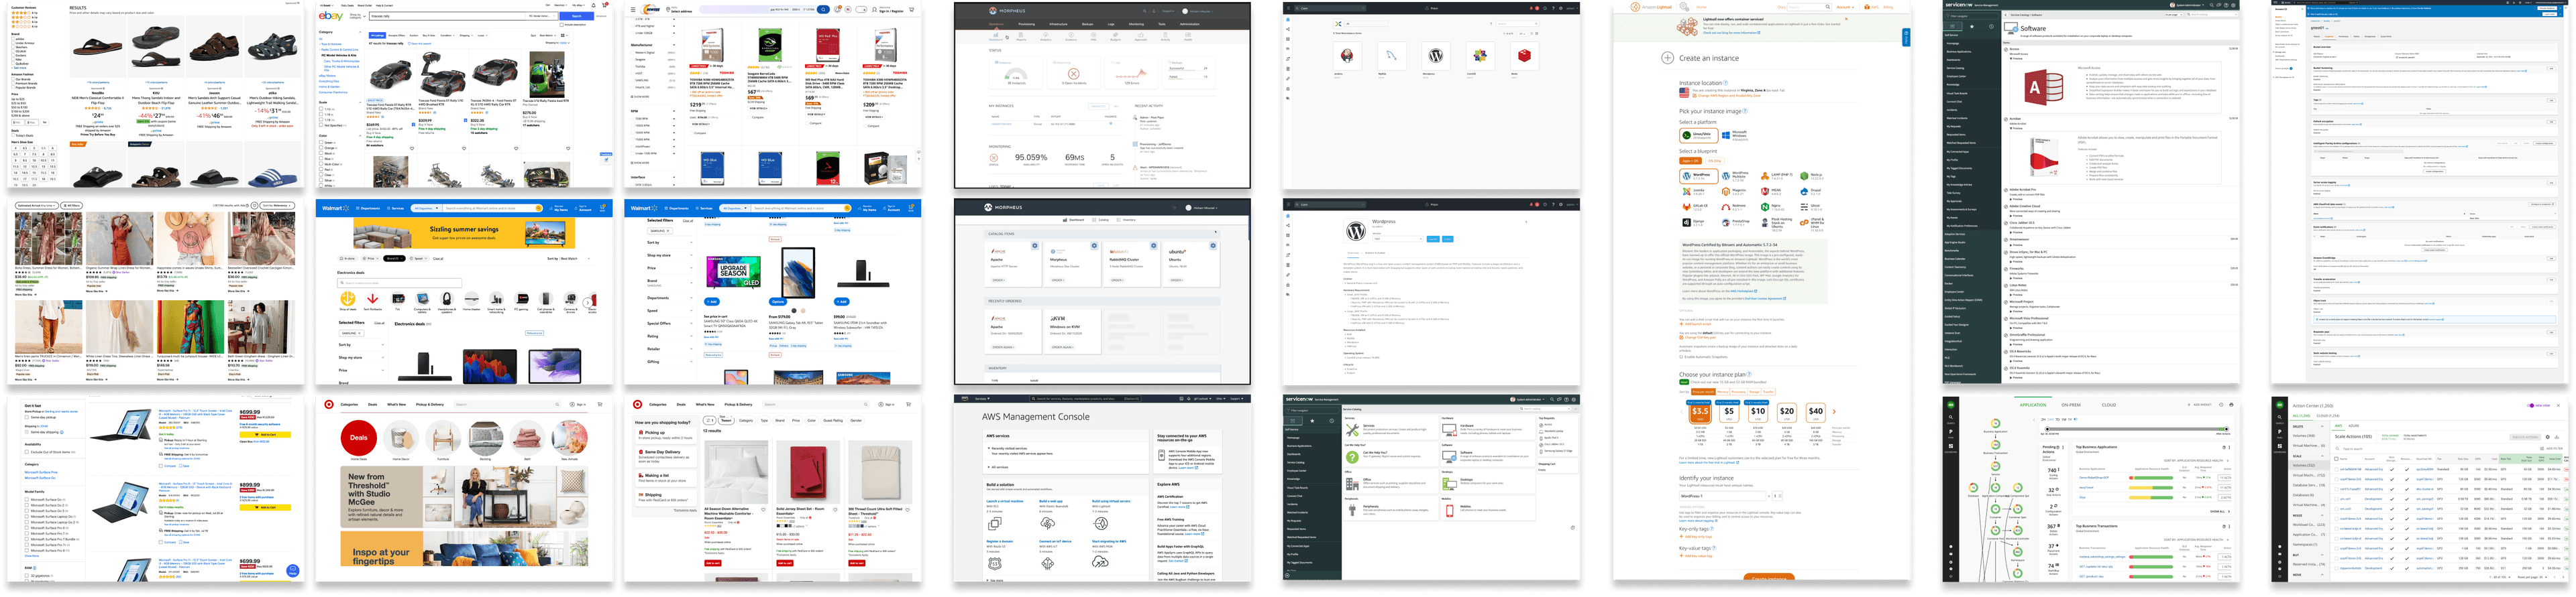Click the WordPress logo on Wordpress detail page

[1355, 230]
